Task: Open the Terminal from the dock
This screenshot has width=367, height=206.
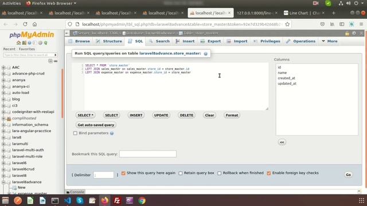Action: click(x=55, y=200)
